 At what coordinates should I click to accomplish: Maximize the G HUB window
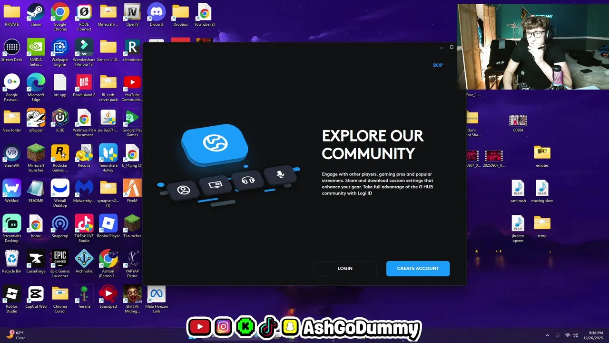[452, 47]
